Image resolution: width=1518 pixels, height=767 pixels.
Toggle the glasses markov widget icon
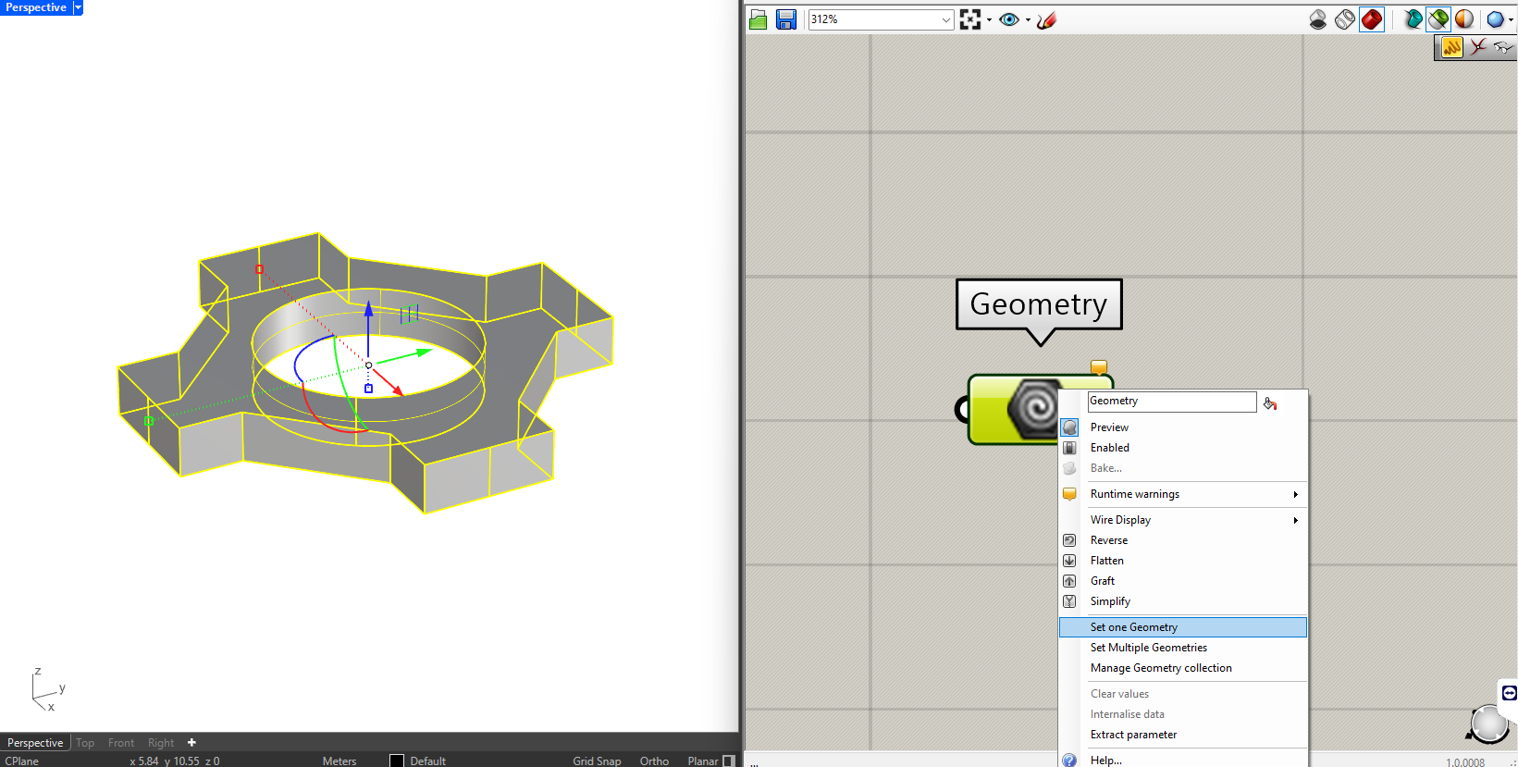pos(1503,46)
